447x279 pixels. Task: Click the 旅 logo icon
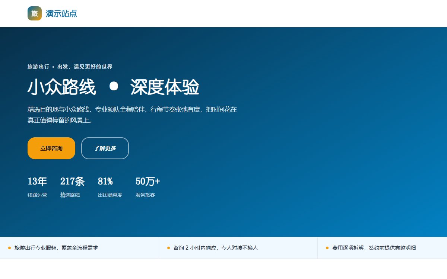point(35,13)
